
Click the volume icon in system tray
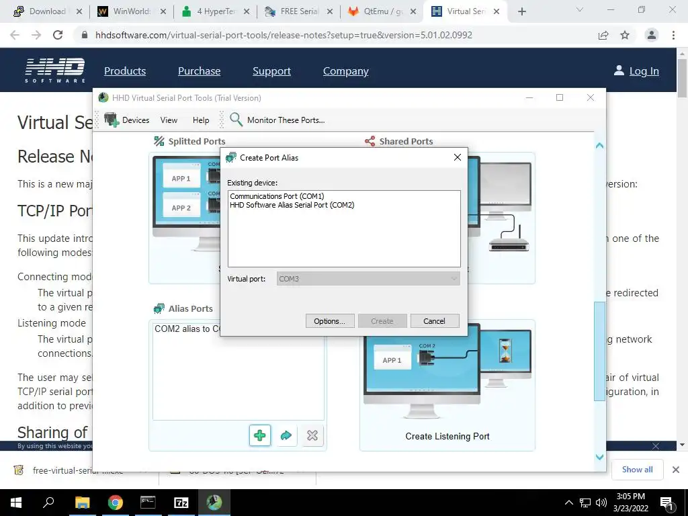[601, 503]
